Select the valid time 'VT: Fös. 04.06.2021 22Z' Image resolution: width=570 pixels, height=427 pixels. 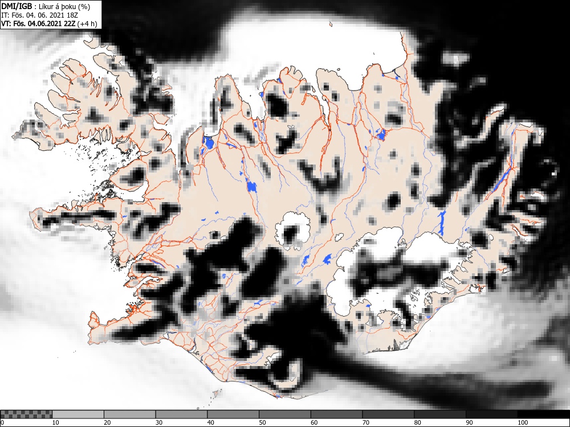[x=39, y=24]
